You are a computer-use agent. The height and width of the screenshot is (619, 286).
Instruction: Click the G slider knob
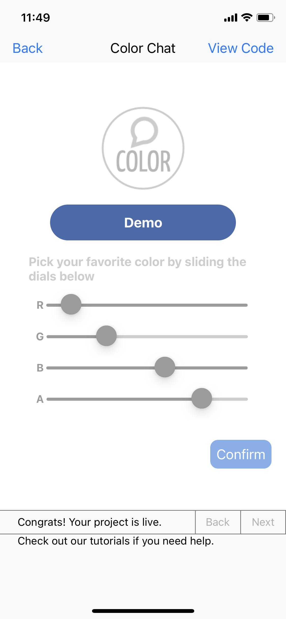106,336
